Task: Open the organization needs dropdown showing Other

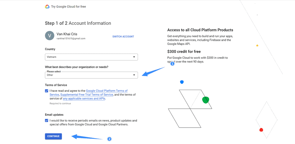Action: click(91, 75)
